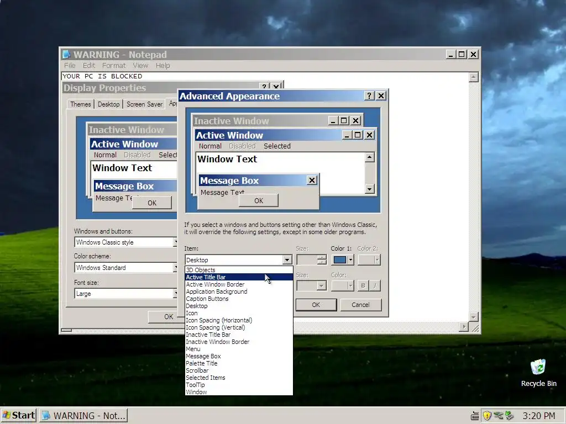Viewport: 566px width, 424px height.
Task: Click preview Message Box OK button
Action: tap(259, 200)
